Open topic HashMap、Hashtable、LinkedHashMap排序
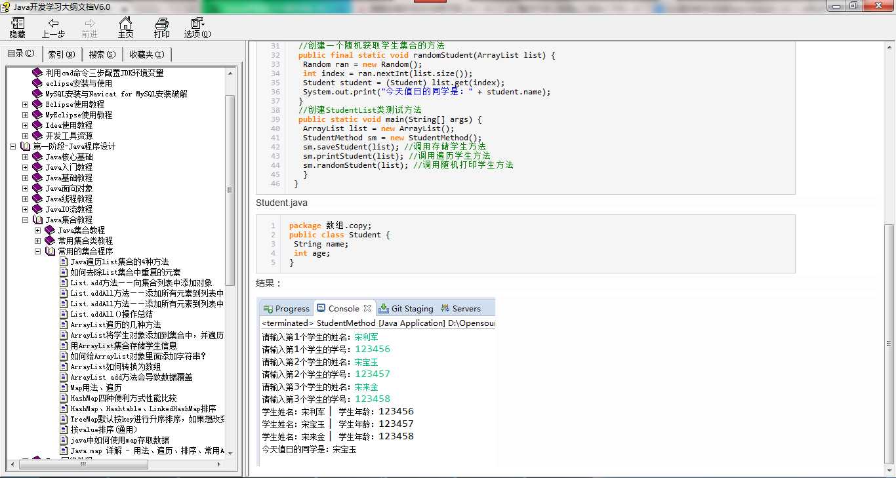The image size is (896, 478). pyautogui.click(x=143, y=408)
